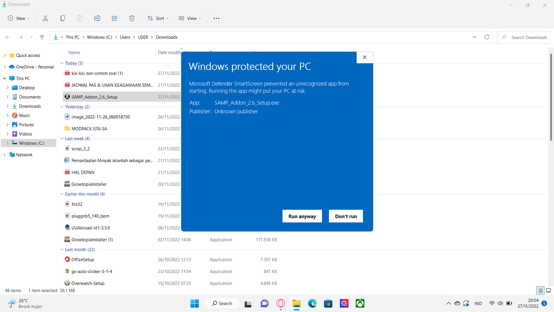Viewport: 554px width, 312px height.
Task: Select the UUAbroad-id1-3.5.0 file
Action: tap(90, 227)
